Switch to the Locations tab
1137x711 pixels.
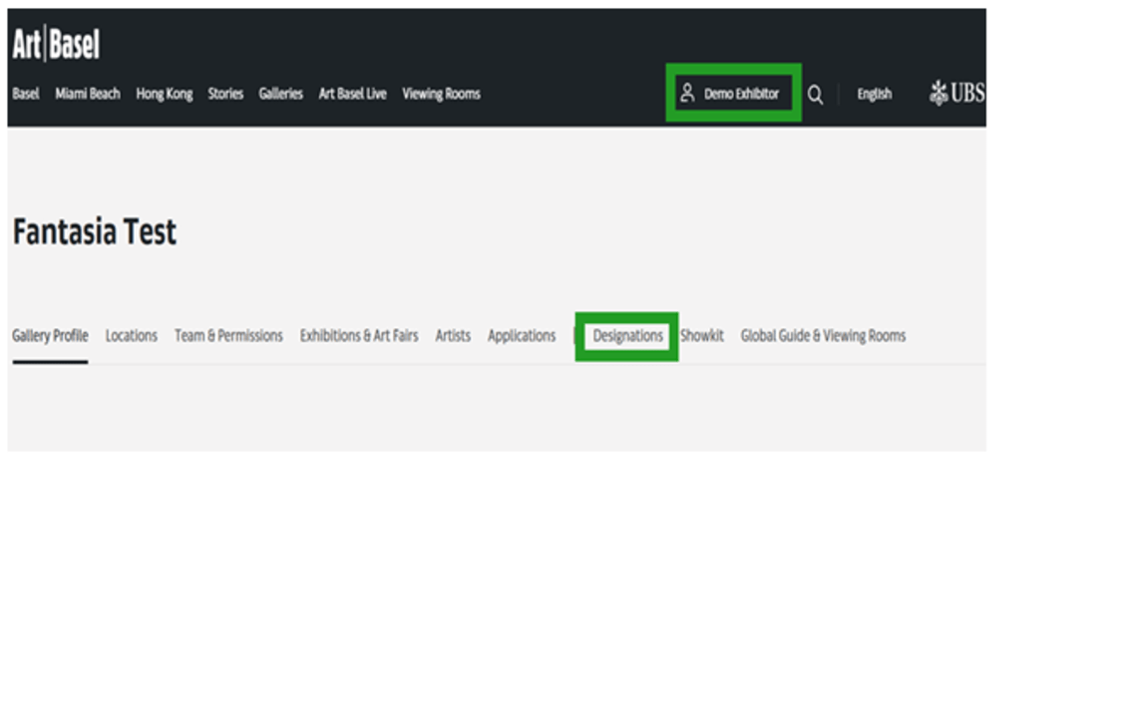(x=132, y=336)
